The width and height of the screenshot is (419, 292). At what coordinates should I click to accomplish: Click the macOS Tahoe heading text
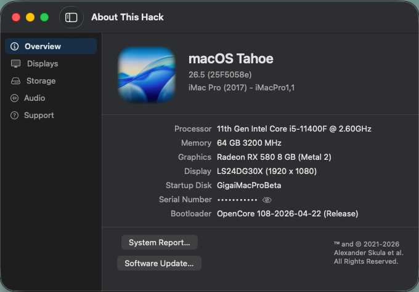(x=231, y=58)
